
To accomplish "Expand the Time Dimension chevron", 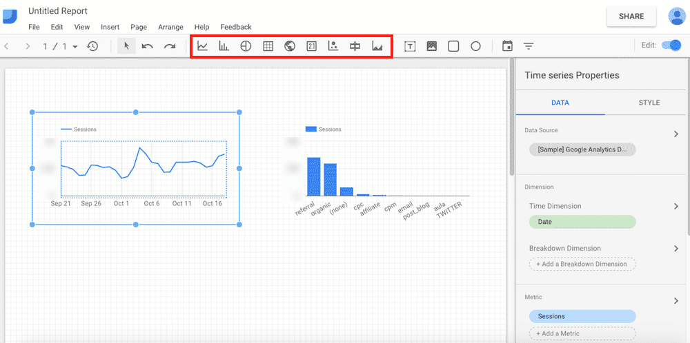I will coord(676,206).
